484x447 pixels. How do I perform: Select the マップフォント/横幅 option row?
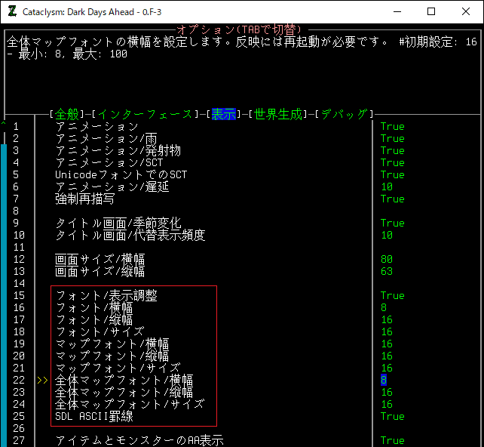coord(112,344)
